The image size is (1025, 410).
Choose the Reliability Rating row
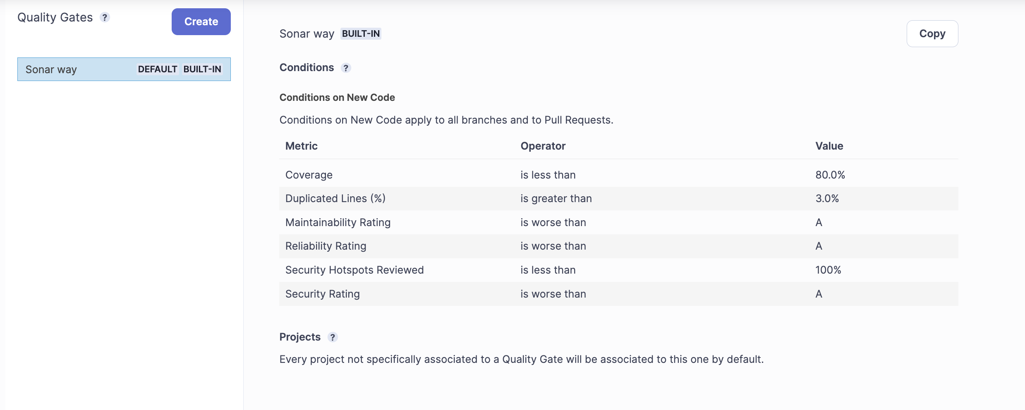click(326, 246)
